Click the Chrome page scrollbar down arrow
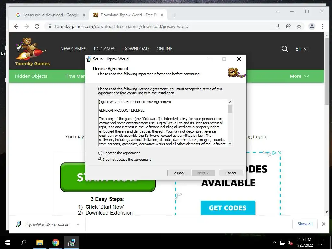Viewport: 332px width, 249px height. pos(326,212)
